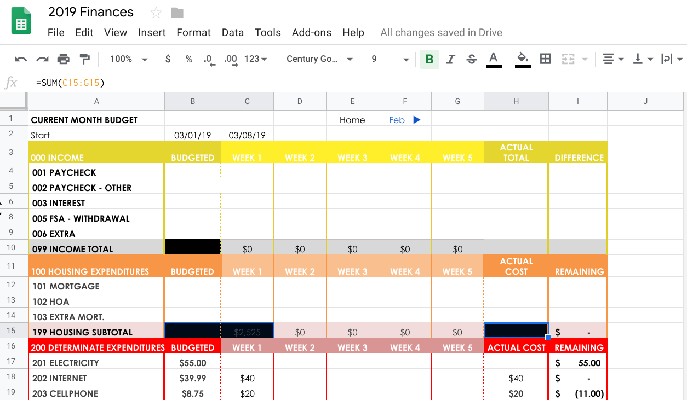Open the Add-ons menu
687x400 pixels.
[311, 33]
